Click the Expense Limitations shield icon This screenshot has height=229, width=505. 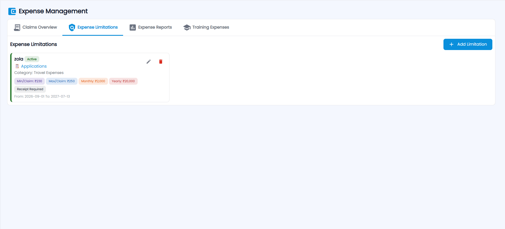tap(72, 27)
